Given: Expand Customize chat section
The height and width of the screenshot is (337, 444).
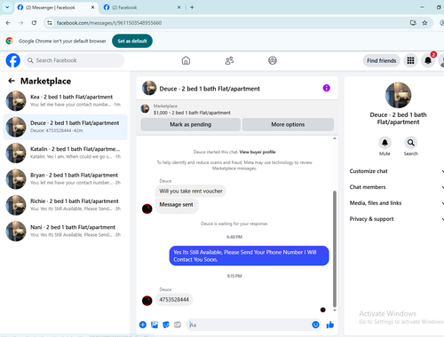Looking at the screenshot, I should 397,171.
